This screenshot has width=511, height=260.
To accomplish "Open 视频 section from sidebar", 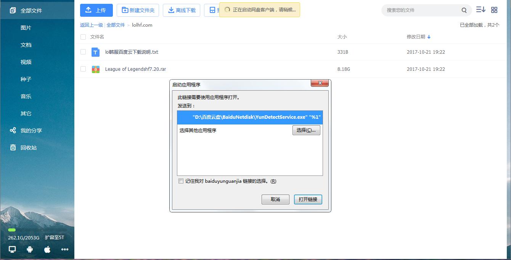I will (x=25, y=62).
